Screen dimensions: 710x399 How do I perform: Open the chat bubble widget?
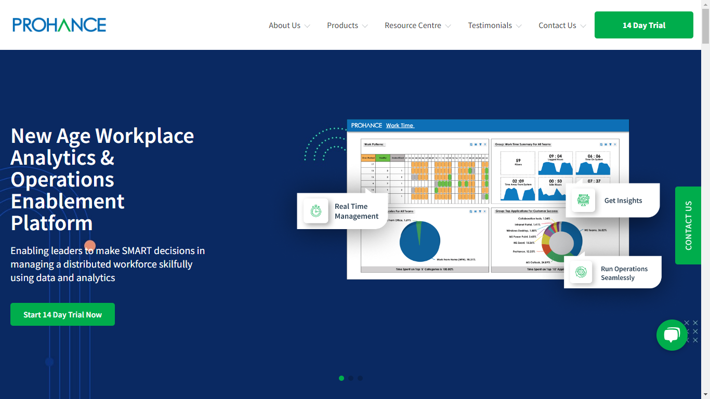[x=672, y=335]
